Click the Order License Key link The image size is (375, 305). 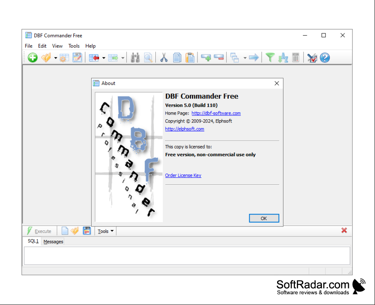pos(183,175)
